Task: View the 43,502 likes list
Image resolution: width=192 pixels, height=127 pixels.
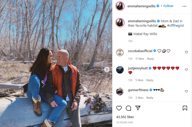Action: coord(125,117)
